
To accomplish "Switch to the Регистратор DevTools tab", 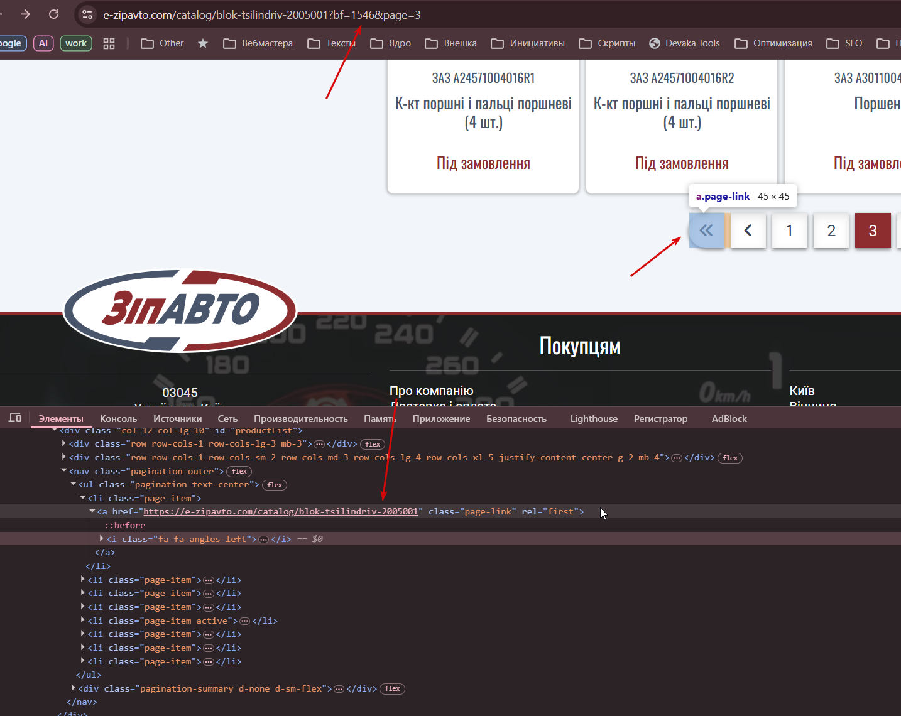I will [660, 419].
